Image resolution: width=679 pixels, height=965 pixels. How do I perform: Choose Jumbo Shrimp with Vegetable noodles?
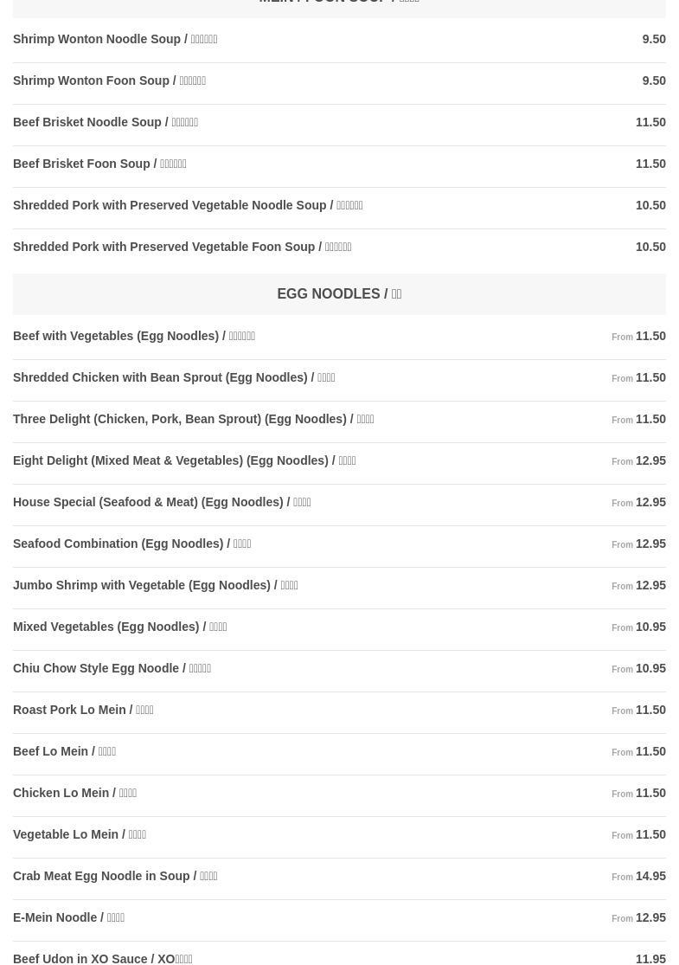155,585
